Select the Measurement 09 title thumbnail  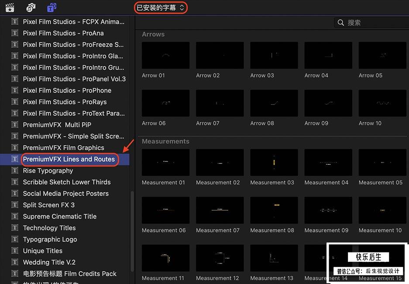[x=328, y=210]
